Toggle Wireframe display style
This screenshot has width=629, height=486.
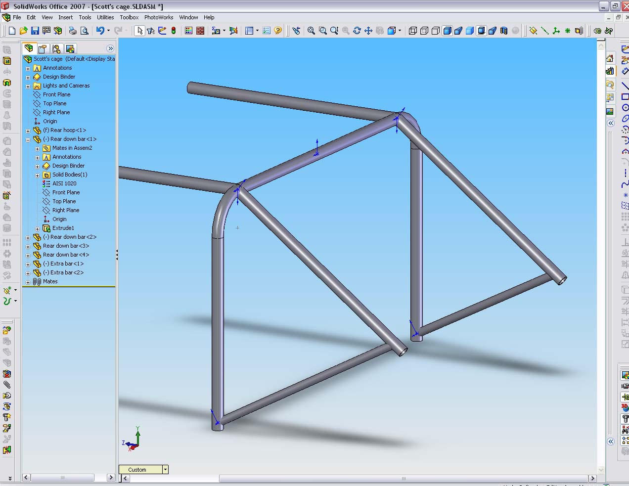pos(413,31)
